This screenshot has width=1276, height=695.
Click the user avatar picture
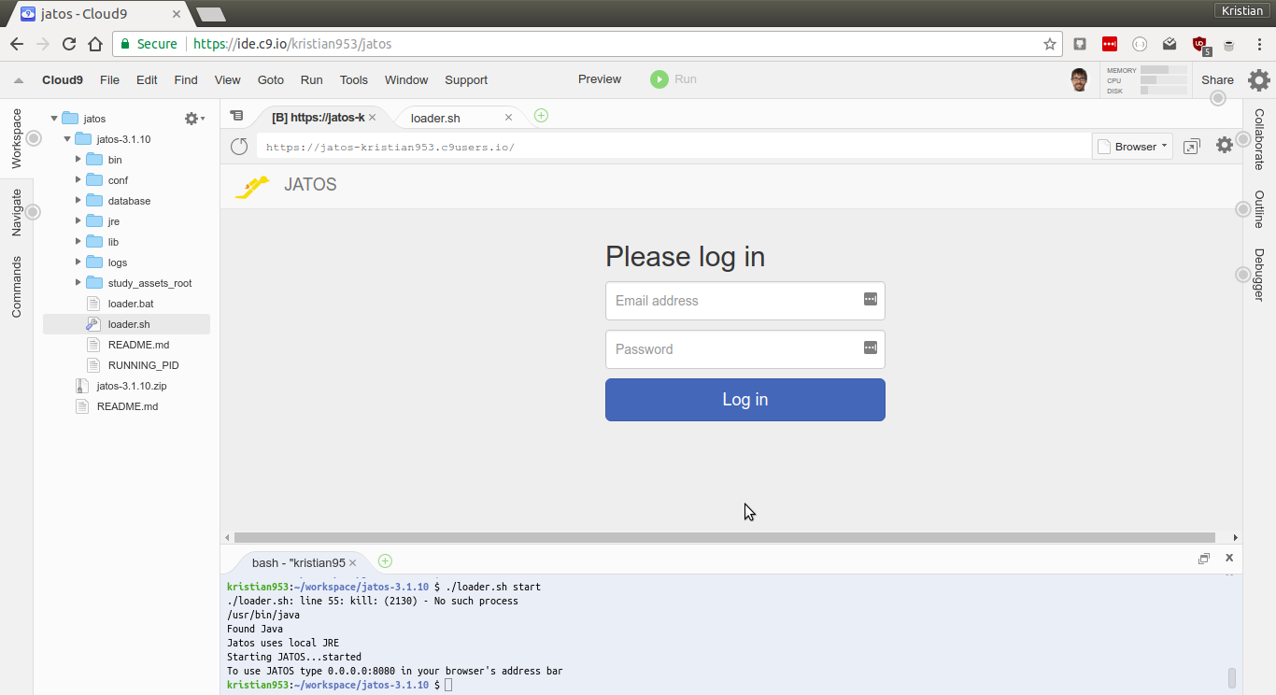[1079, 79]
